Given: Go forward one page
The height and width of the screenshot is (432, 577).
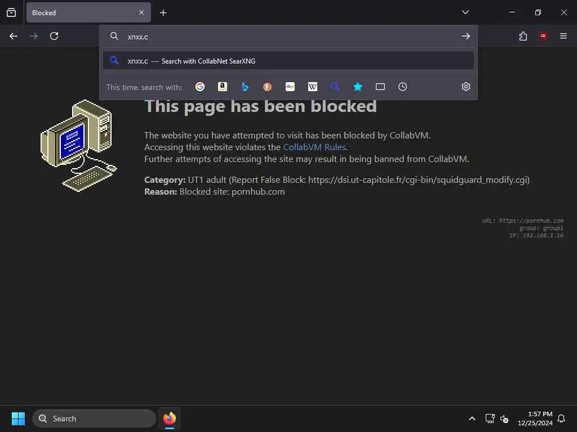Looking at the screenshot, I should (34, 36).
